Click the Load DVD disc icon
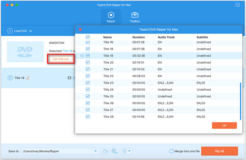The width and height of the screenshot is (246, 160). 10,31
